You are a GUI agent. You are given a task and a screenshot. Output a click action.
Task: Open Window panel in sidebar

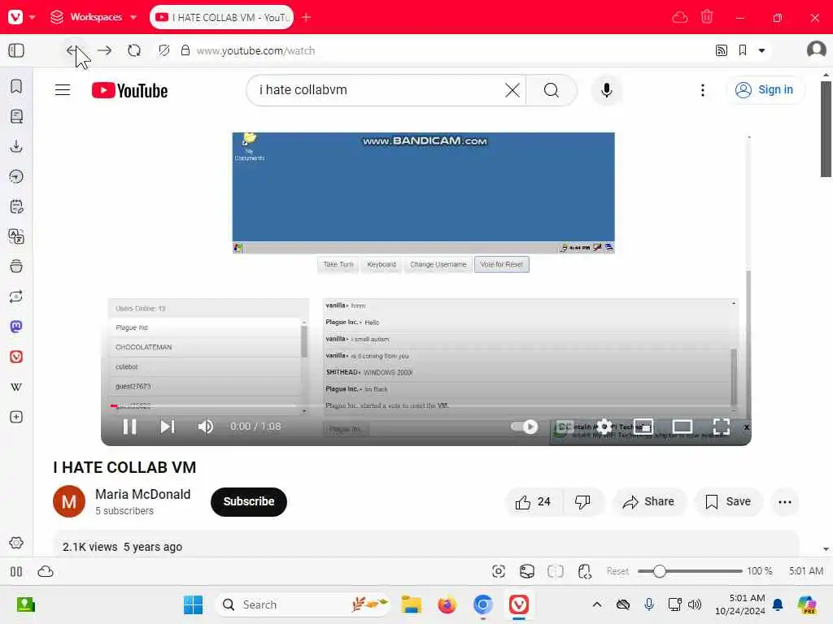[x=16, y=266]
